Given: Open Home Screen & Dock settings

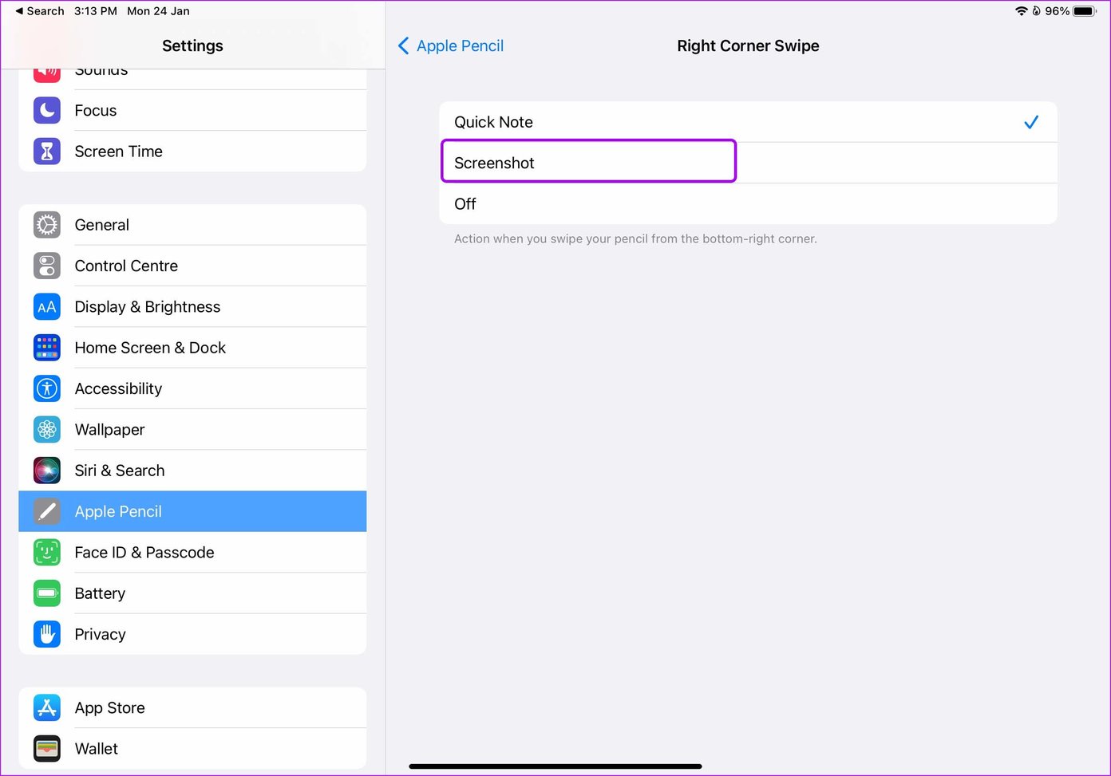Looking at the screenshot, I should click(x=192, y=348).
